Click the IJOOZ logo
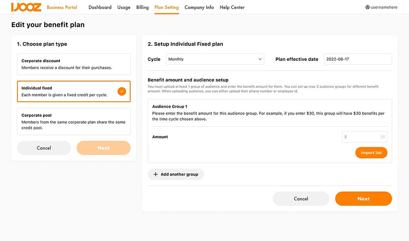Viewport: 409px width, 241px height. tap(26, 7)
